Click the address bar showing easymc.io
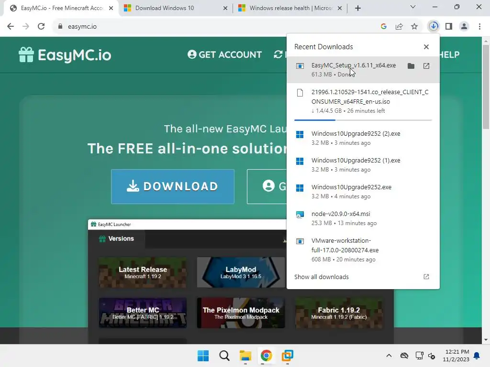This screenshot has height=367, width=490. click(212, 27)
